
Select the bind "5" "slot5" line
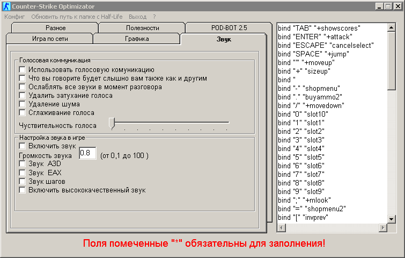coord(301,157)
